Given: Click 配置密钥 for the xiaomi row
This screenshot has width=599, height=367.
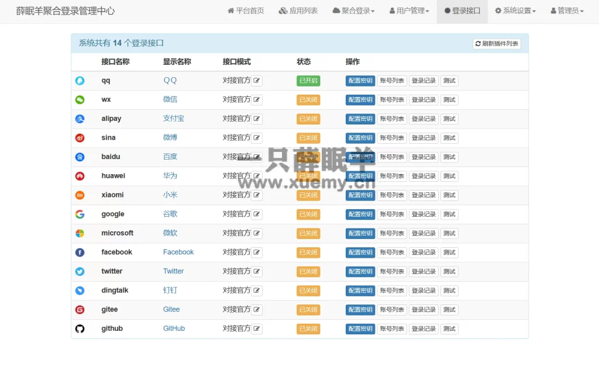Looking at the screenshot, I should pyautogui.click(x=360, y=195).
